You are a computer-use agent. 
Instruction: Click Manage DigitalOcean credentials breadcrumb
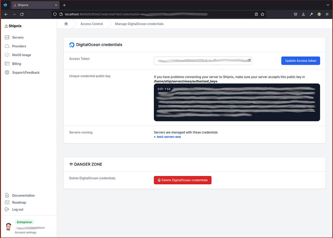tap(139, 24)
